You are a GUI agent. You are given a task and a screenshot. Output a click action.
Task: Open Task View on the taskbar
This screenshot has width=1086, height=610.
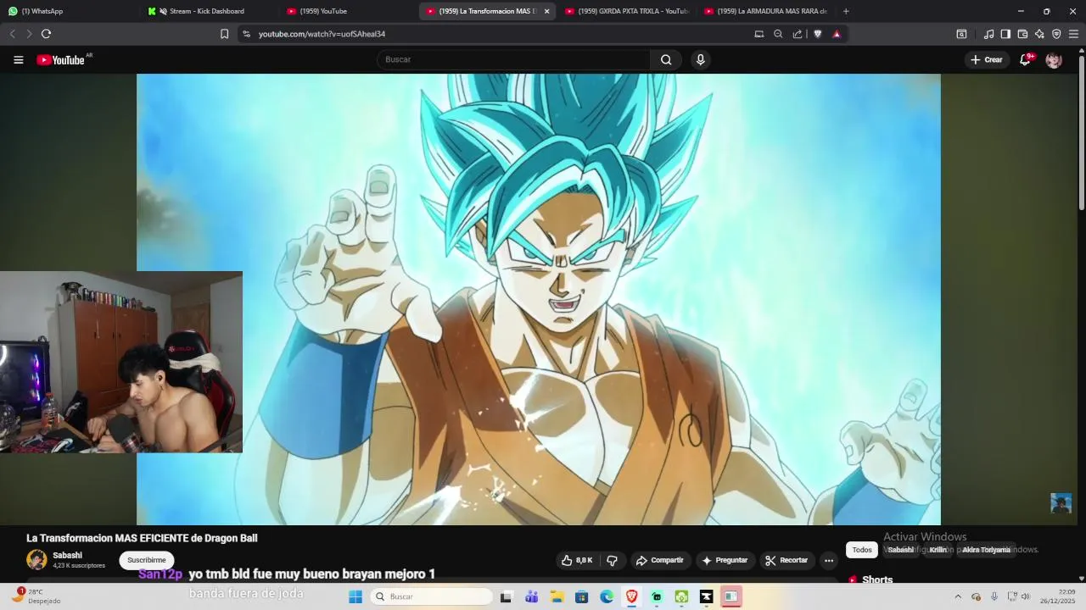(x=506, y=596)
